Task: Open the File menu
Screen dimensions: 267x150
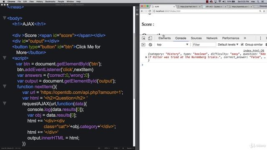Action: pyautogui.click(x=19, y=2)
